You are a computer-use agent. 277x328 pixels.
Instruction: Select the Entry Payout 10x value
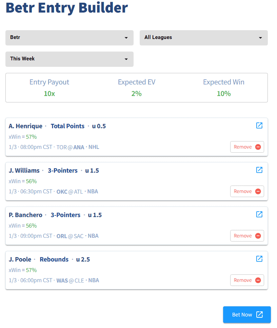coord(50,94)
